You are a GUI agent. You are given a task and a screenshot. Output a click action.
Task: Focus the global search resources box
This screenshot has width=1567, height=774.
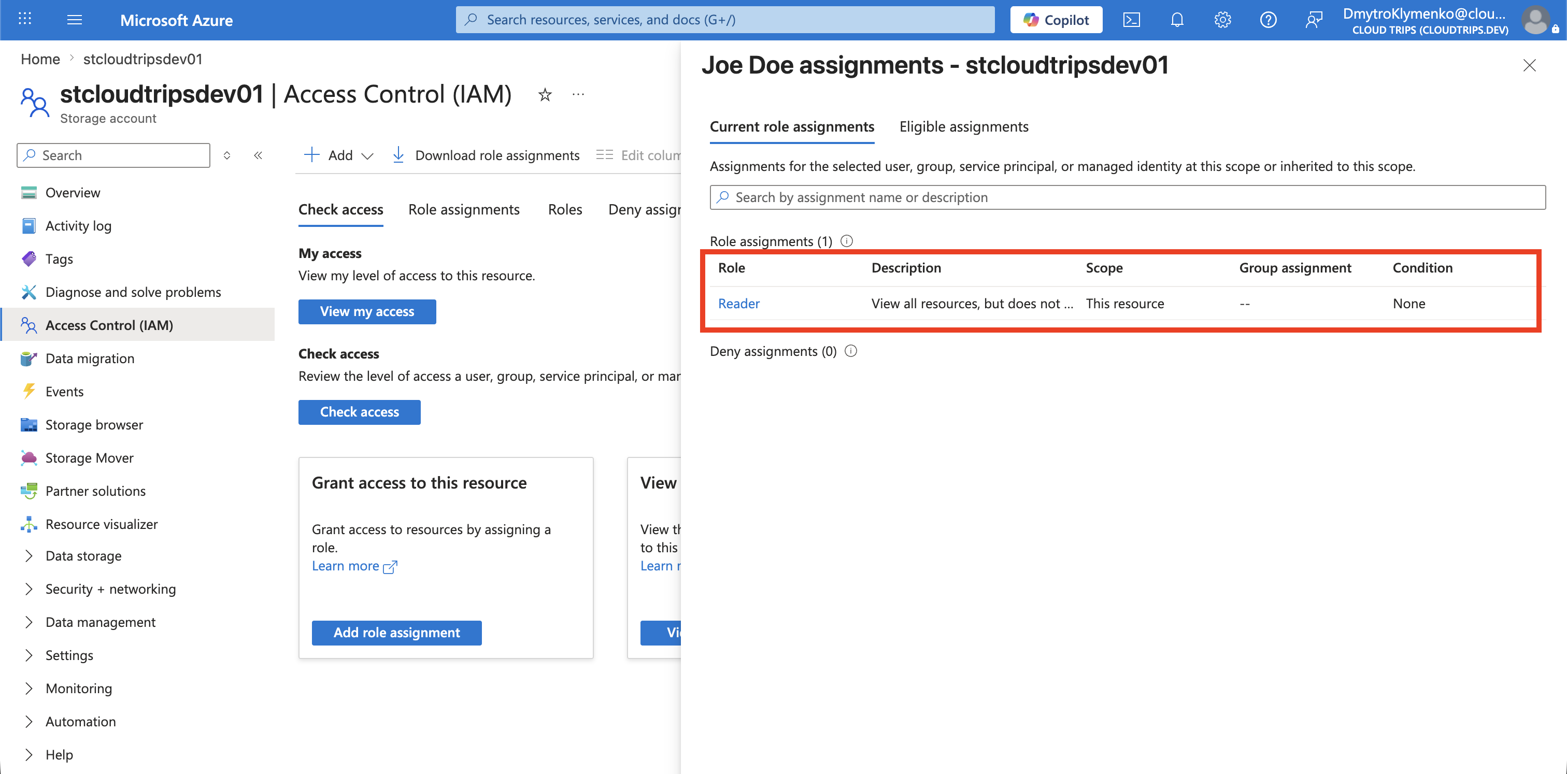point(725,20)
